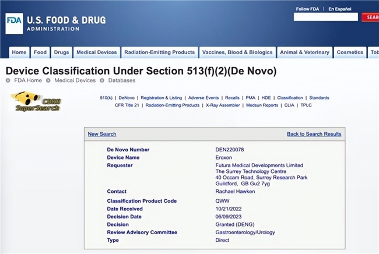Select the Radiation-Emitting Products tab
Viewport: 379px width, 254px height.
point(160,52)
